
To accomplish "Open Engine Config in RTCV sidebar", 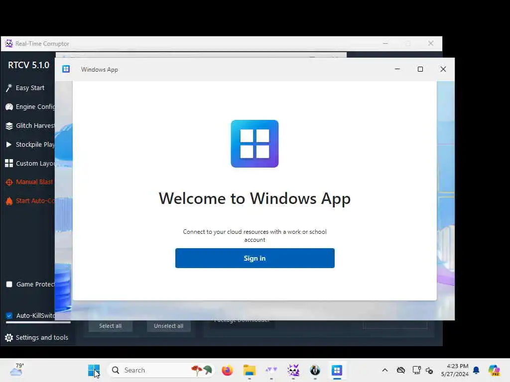I will tap(35, 107).
